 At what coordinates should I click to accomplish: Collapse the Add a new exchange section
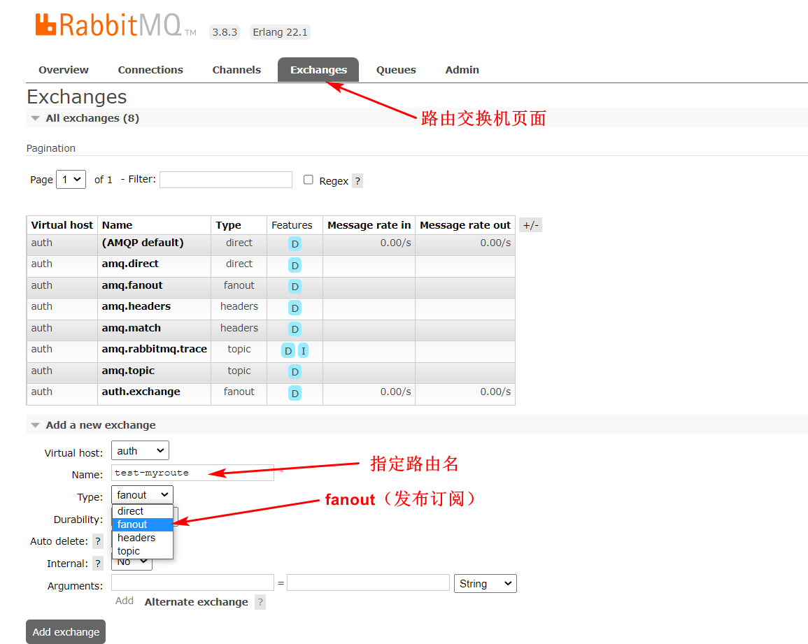point(101,425)
